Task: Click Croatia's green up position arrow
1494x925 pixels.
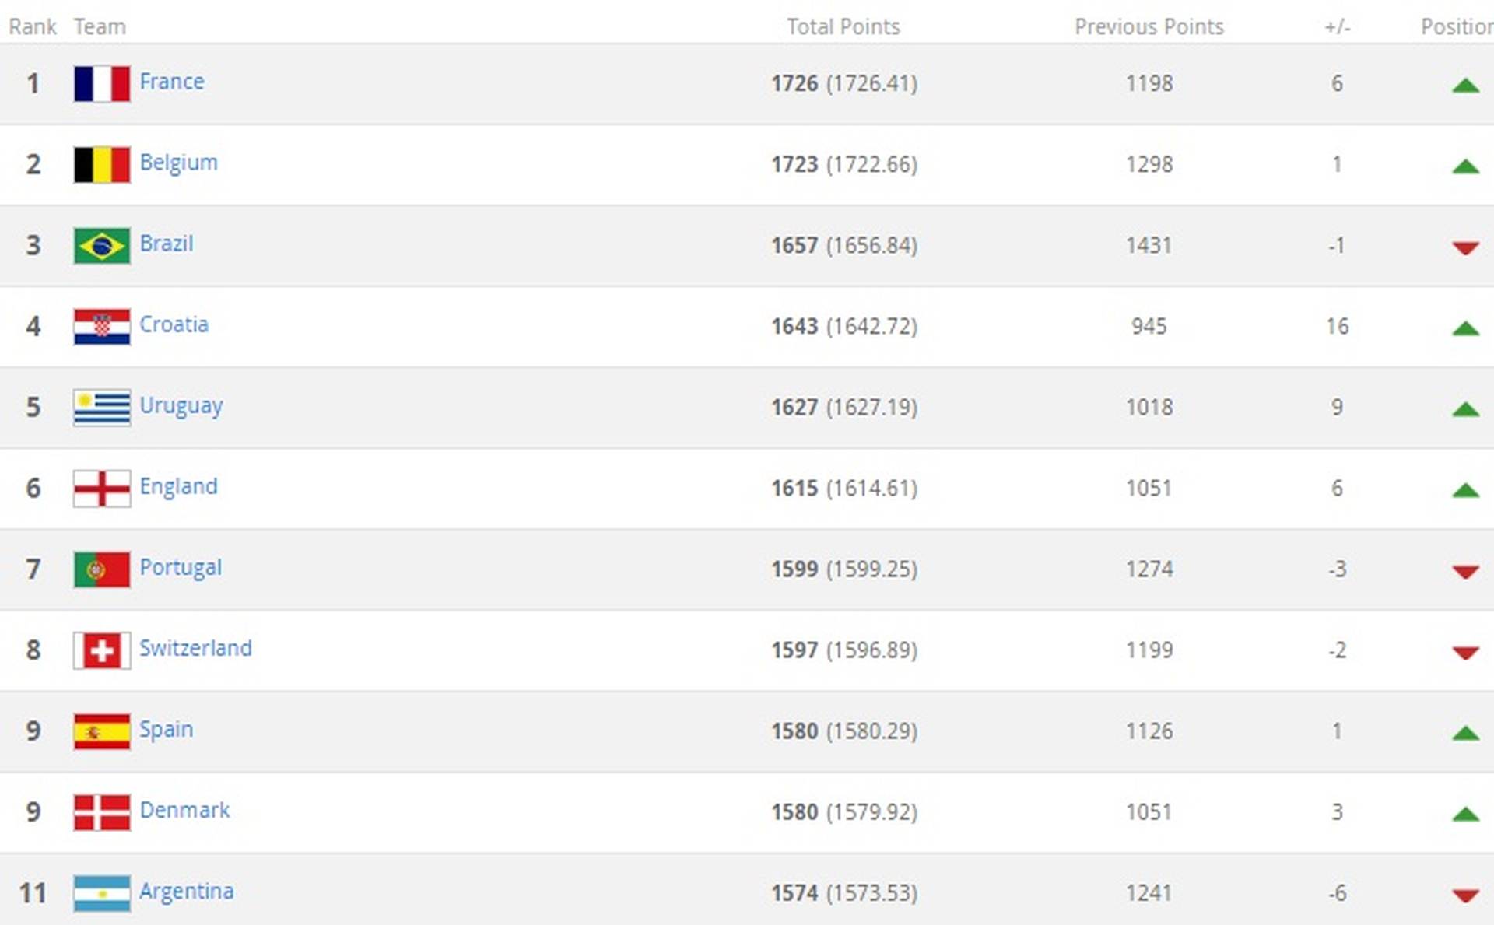Action: (1465, 328)
